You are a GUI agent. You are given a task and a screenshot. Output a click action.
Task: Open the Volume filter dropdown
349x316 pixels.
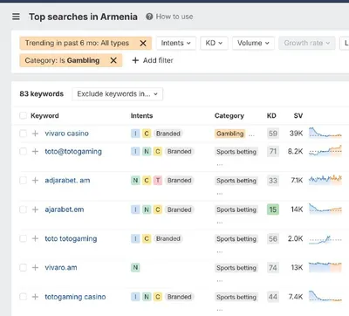[253, 43]
